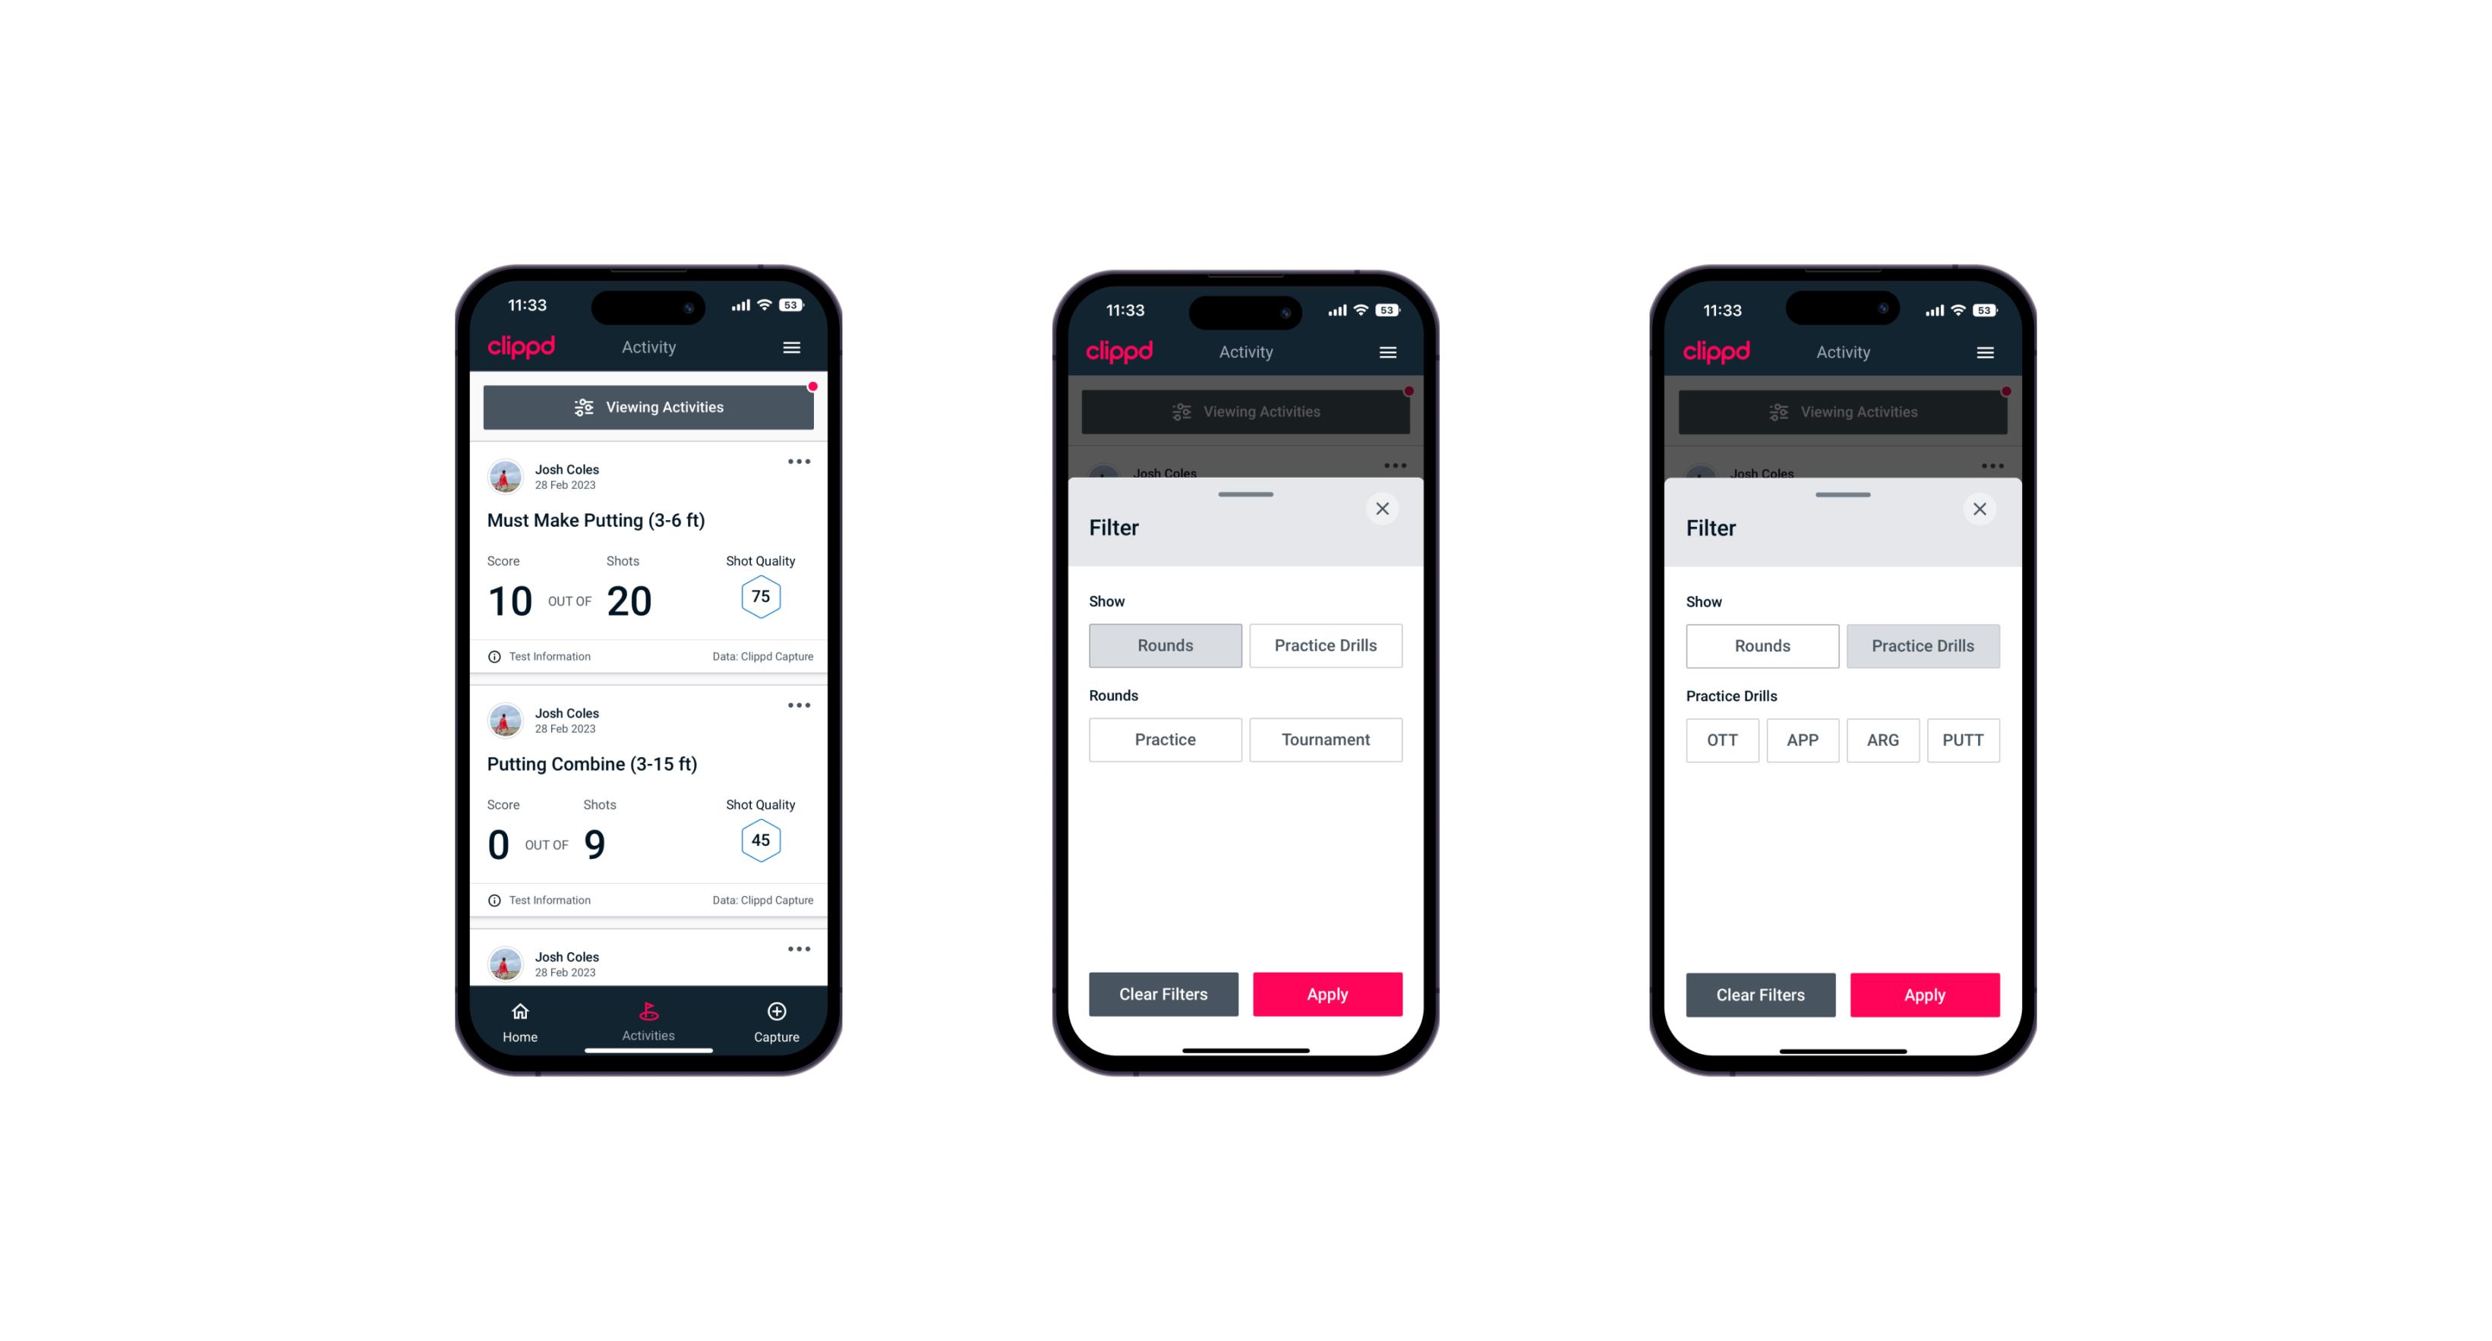Image resolution: width=2492 pixels, height=1341 pixels.
Task: Select the PUTT practice drill filter
Action: pos(1962,740)
